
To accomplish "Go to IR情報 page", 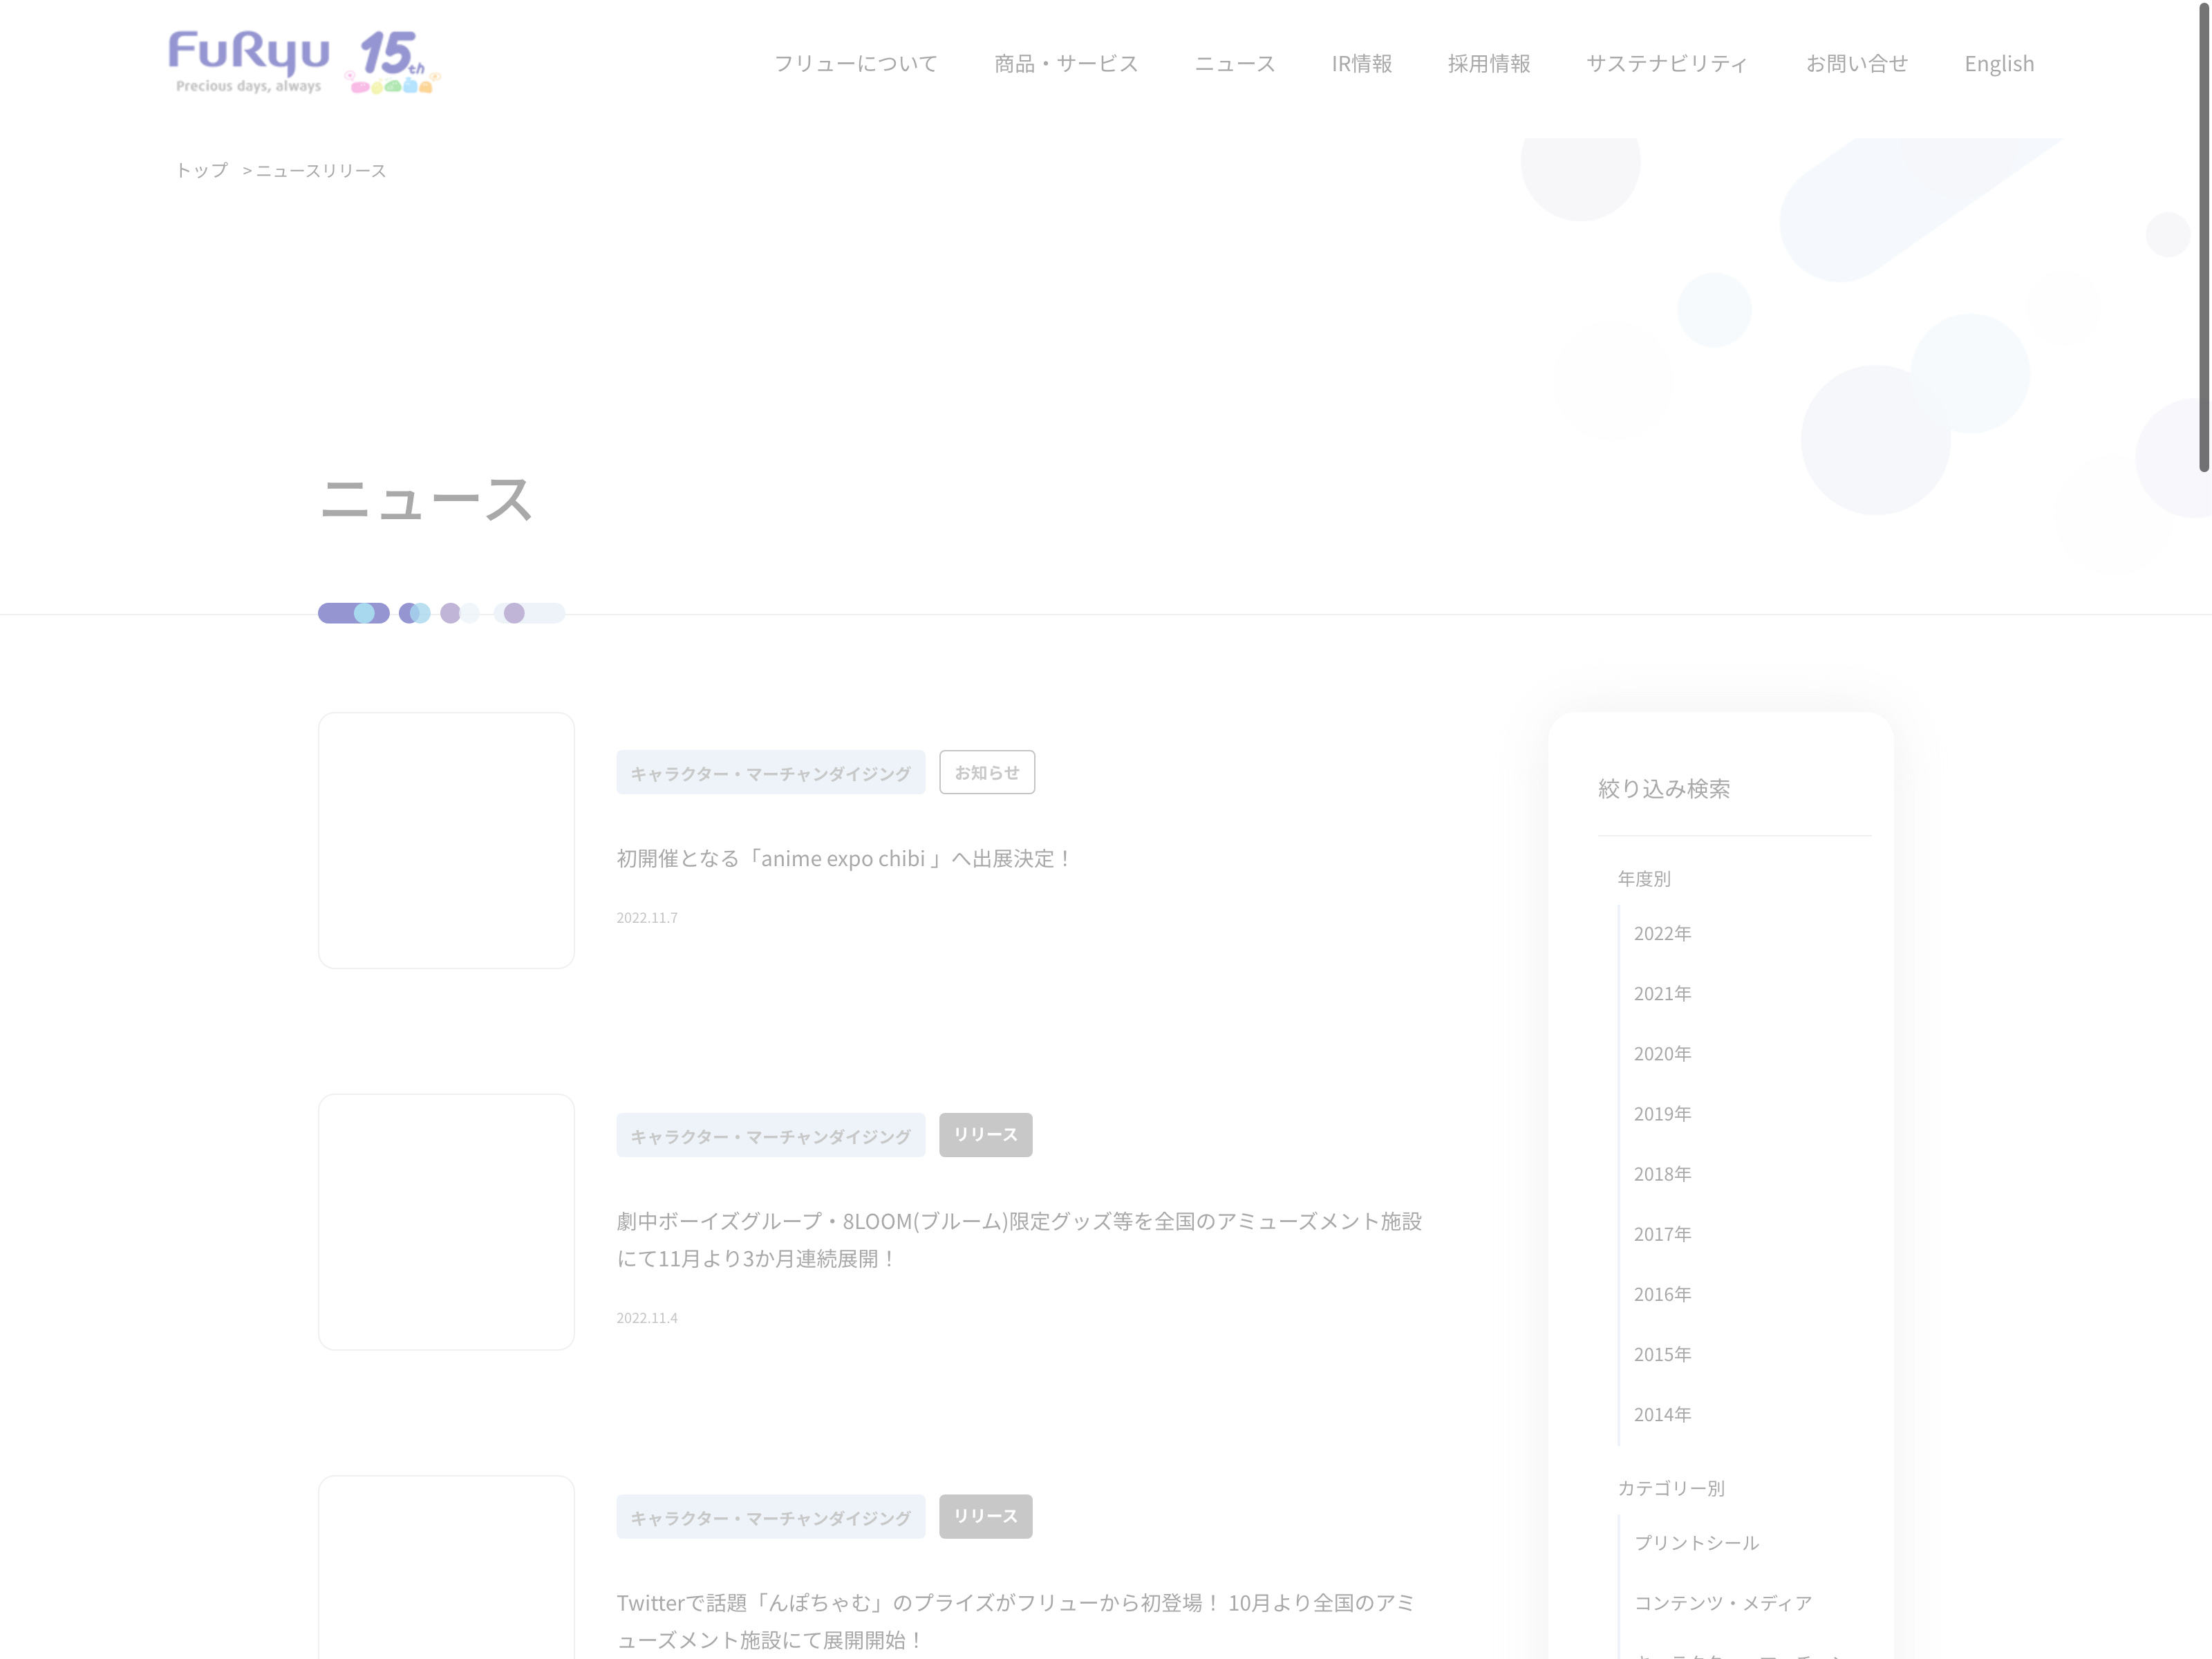I will coord(1361,64).
